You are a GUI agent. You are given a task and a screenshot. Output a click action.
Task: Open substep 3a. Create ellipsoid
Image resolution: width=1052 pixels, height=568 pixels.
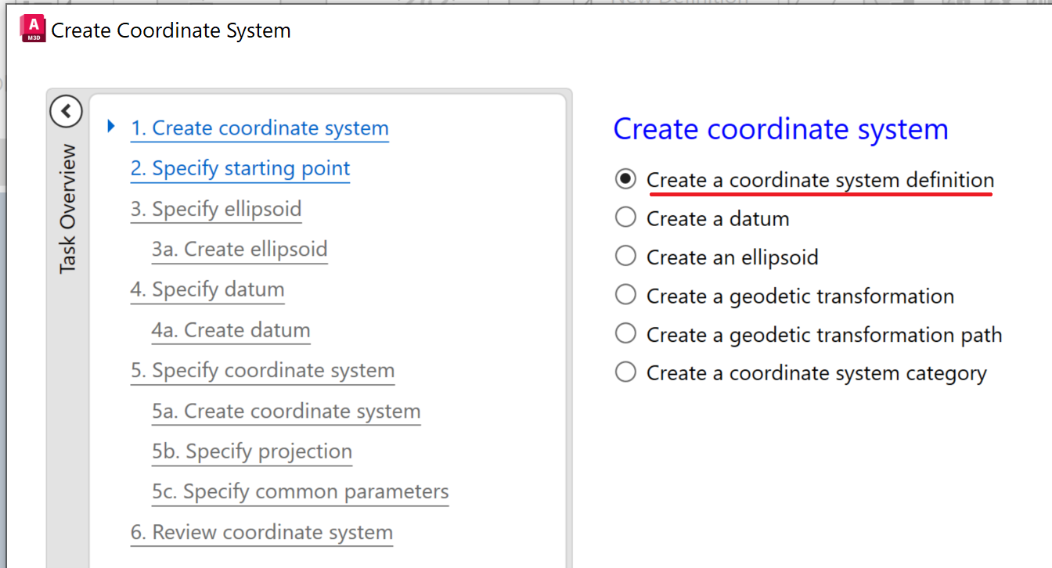(x=240, y=250)
